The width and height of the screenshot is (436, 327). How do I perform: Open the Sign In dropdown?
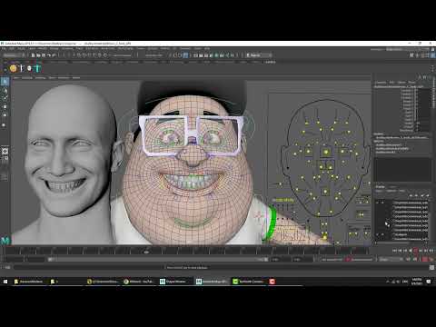(258, 55)
